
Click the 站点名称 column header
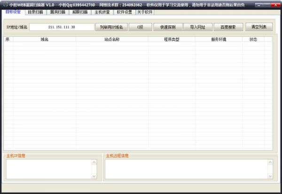[112, 39]
